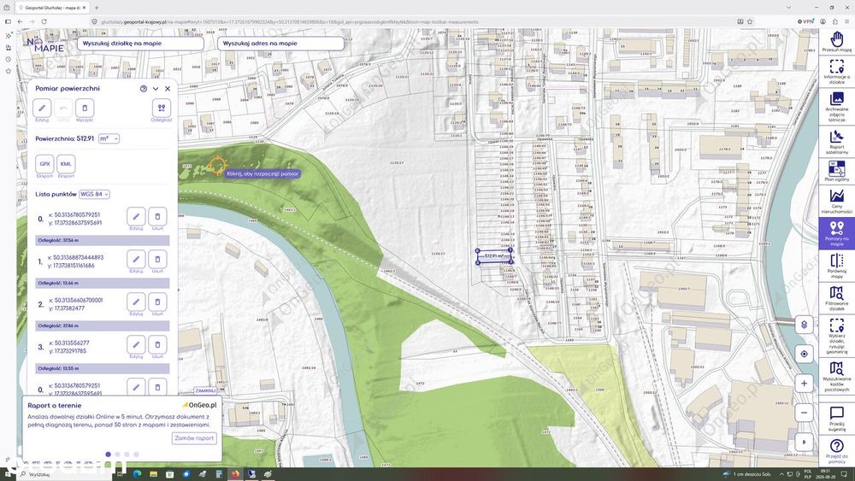This screenshot has height=481, width=855.
Task: Open a new browser tab
Action: pos(97,8)
